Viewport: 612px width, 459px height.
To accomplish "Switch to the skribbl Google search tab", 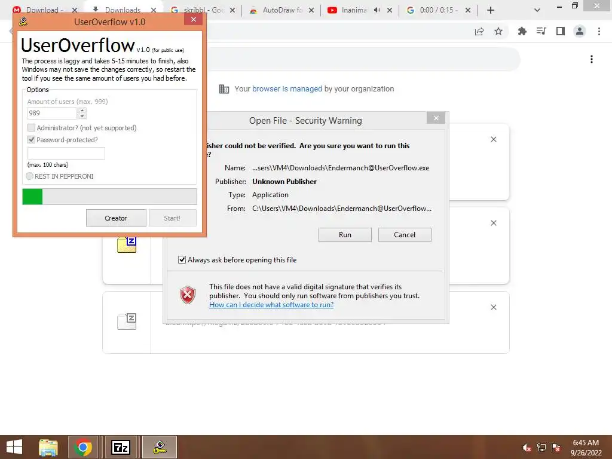I will pos(203,10).
